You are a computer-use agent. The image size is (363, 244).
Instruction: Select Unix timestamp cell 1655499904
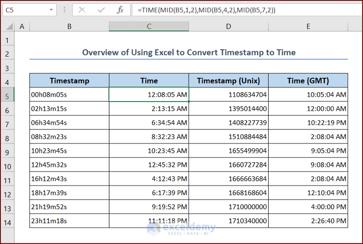(x=228, y=151)
